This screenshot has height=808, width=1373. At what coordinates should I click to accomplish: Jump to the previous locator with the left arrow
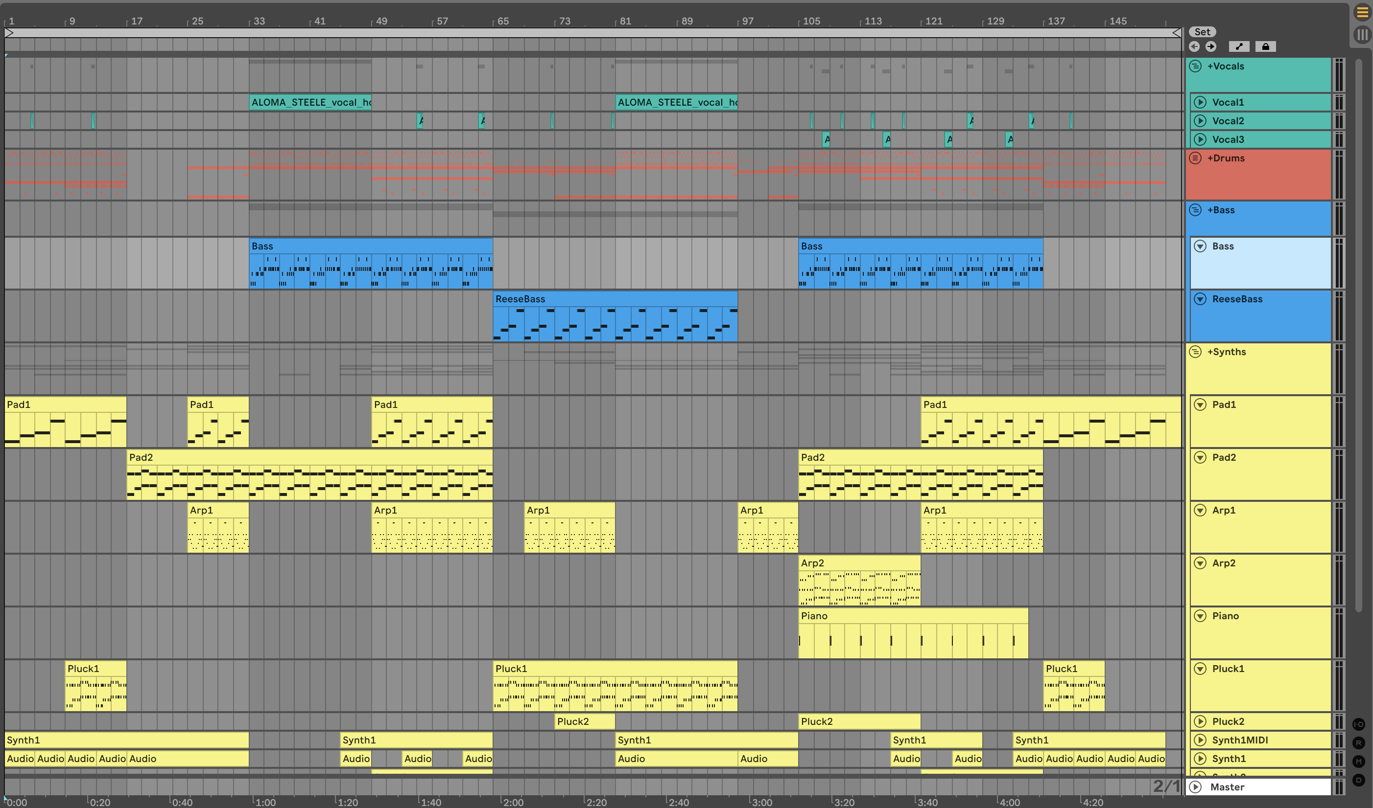click(x=1194, y=46)
